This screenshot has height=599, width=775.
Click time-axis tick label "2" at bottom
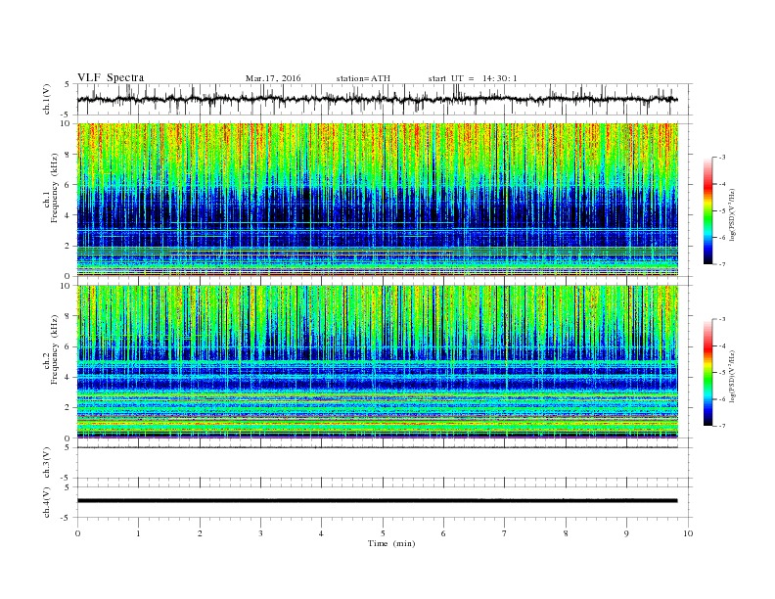(200, 533)
